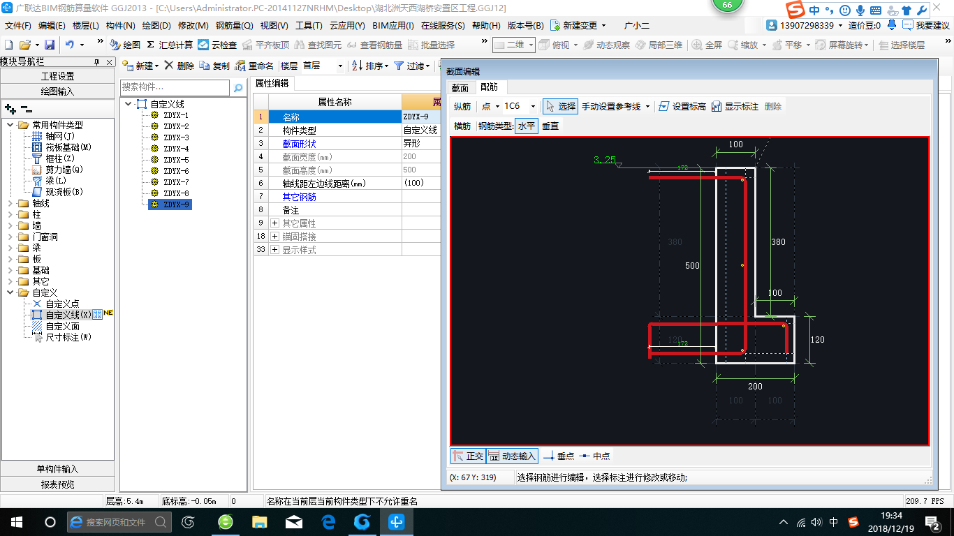Toggle 垂直 rebar type
Image resolution: width=954 pixels, height=536 pixels.
click(x=550, y=126)
